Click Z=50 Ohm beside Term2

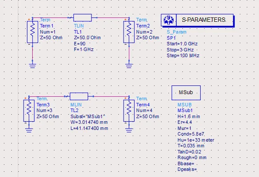coord(148,38)
